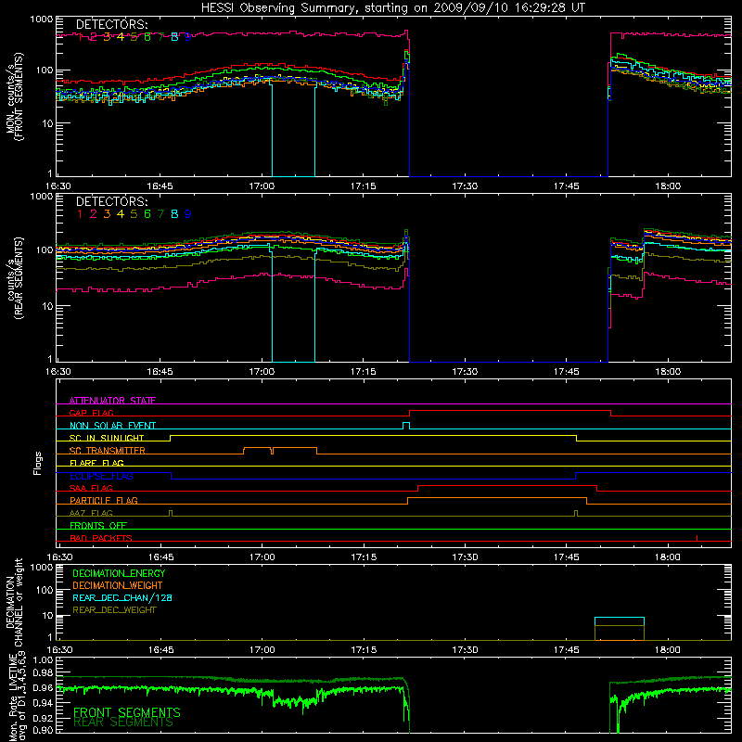The height and width of the screenshot is (742, 742).
Task: Click "DETECTORS:" label in rear segments panel
Action: click(x=112, y=201)
